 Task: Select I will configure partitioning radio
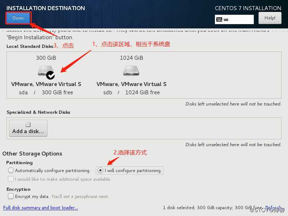coord(100,170)
